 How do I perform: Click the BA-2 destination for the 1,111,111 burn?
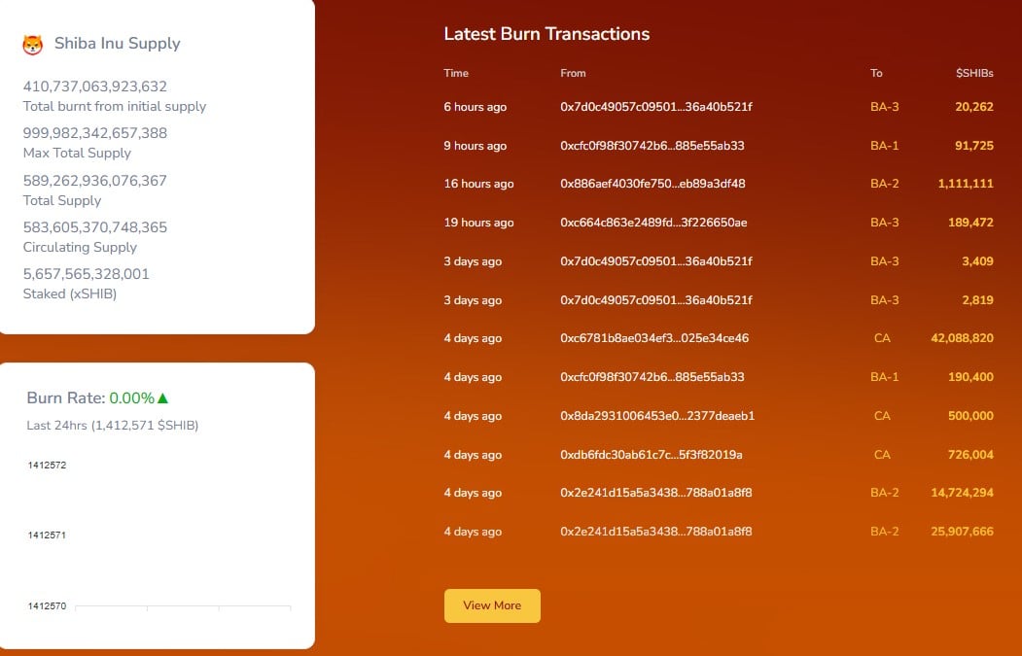pyautogui.click(x=884, y=184)
